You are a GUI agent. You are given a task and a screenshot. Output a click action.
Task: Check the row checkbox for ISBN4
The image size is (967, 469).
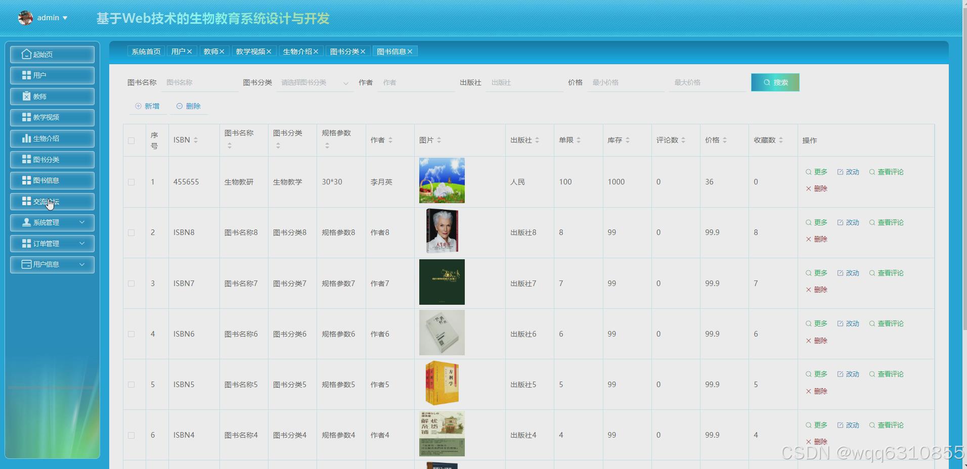coord(131,435)
